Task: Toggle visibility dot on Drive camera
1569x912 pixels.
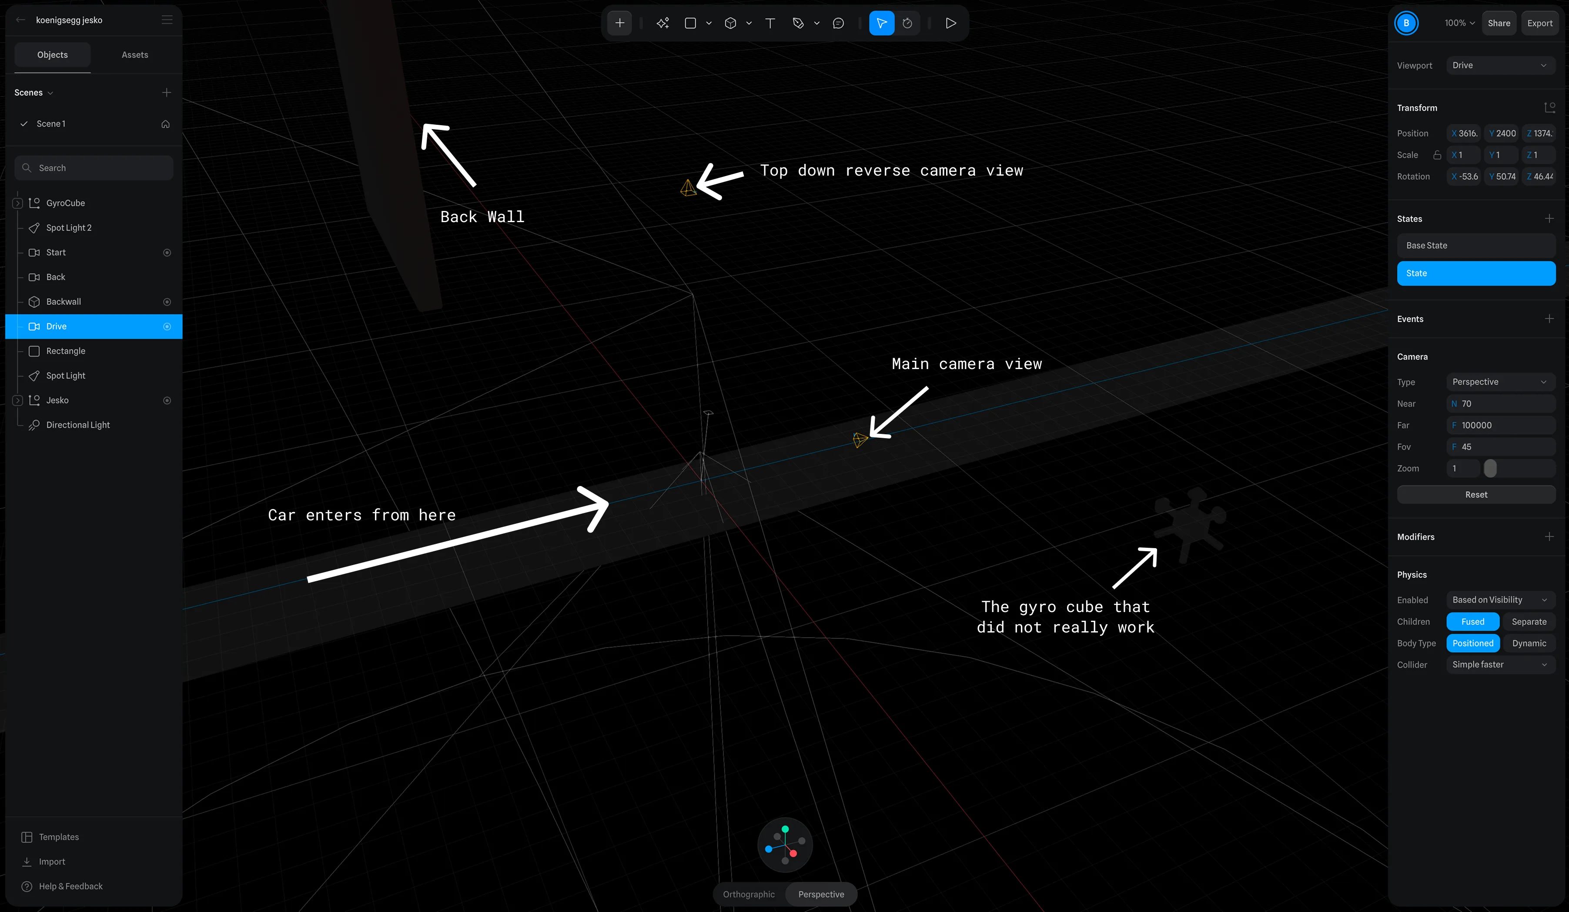Action: tap(167, 326)
